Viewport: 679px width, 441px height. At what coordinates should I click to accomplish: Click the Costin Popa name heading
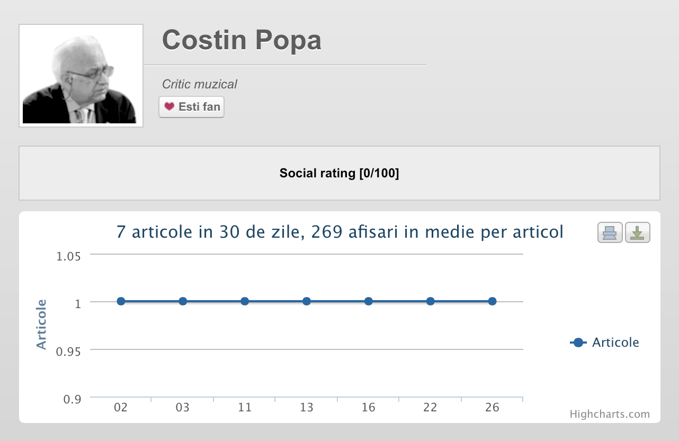(x=242, y=40)
